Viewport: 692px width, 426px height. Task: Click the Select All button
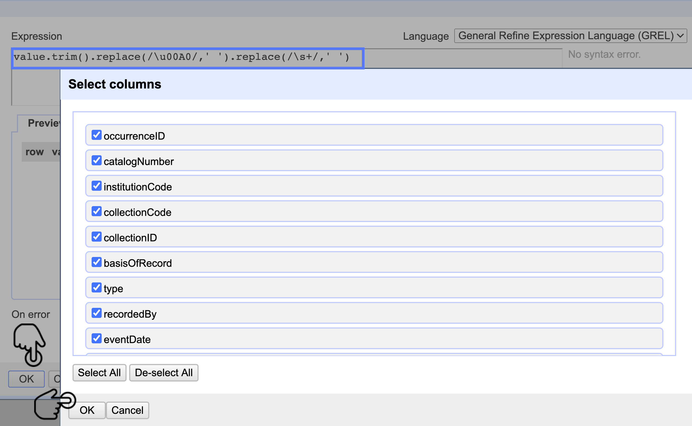click(x=99, y=372)
